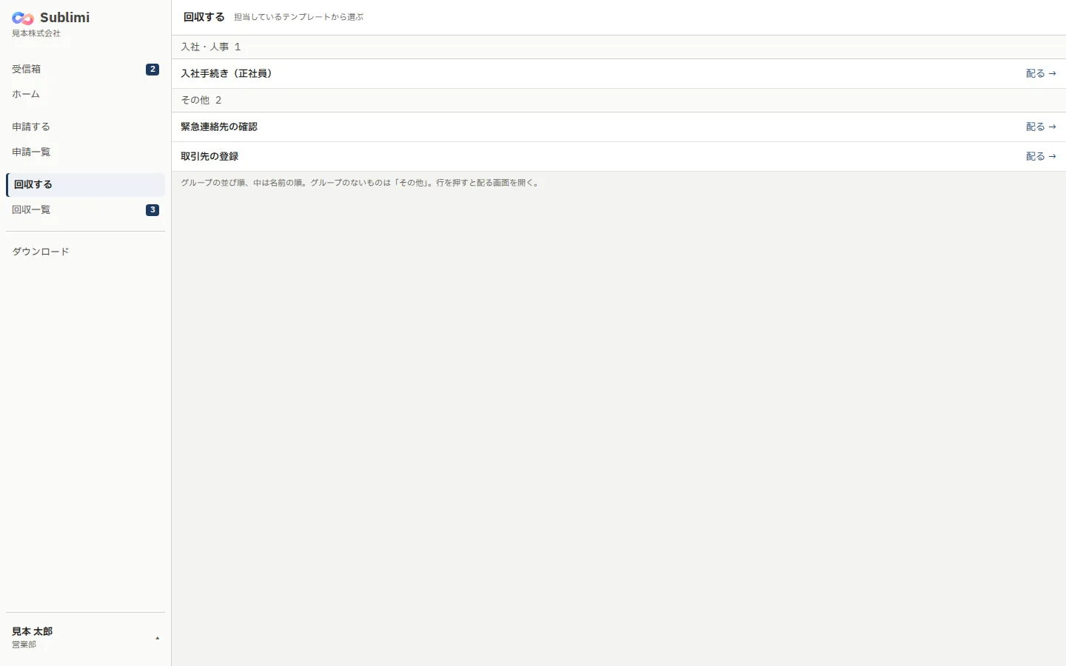Screen dimensions: 1066x666
Task: Select the 回収する sidebar item
Action: [x=85, y=184]
